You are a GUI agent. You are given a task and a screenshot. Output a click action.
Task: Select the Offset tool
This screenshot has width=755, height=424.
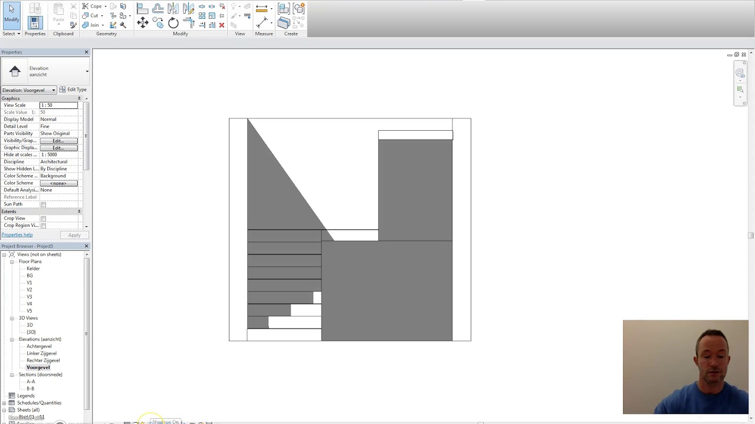[x=158, y=8]
